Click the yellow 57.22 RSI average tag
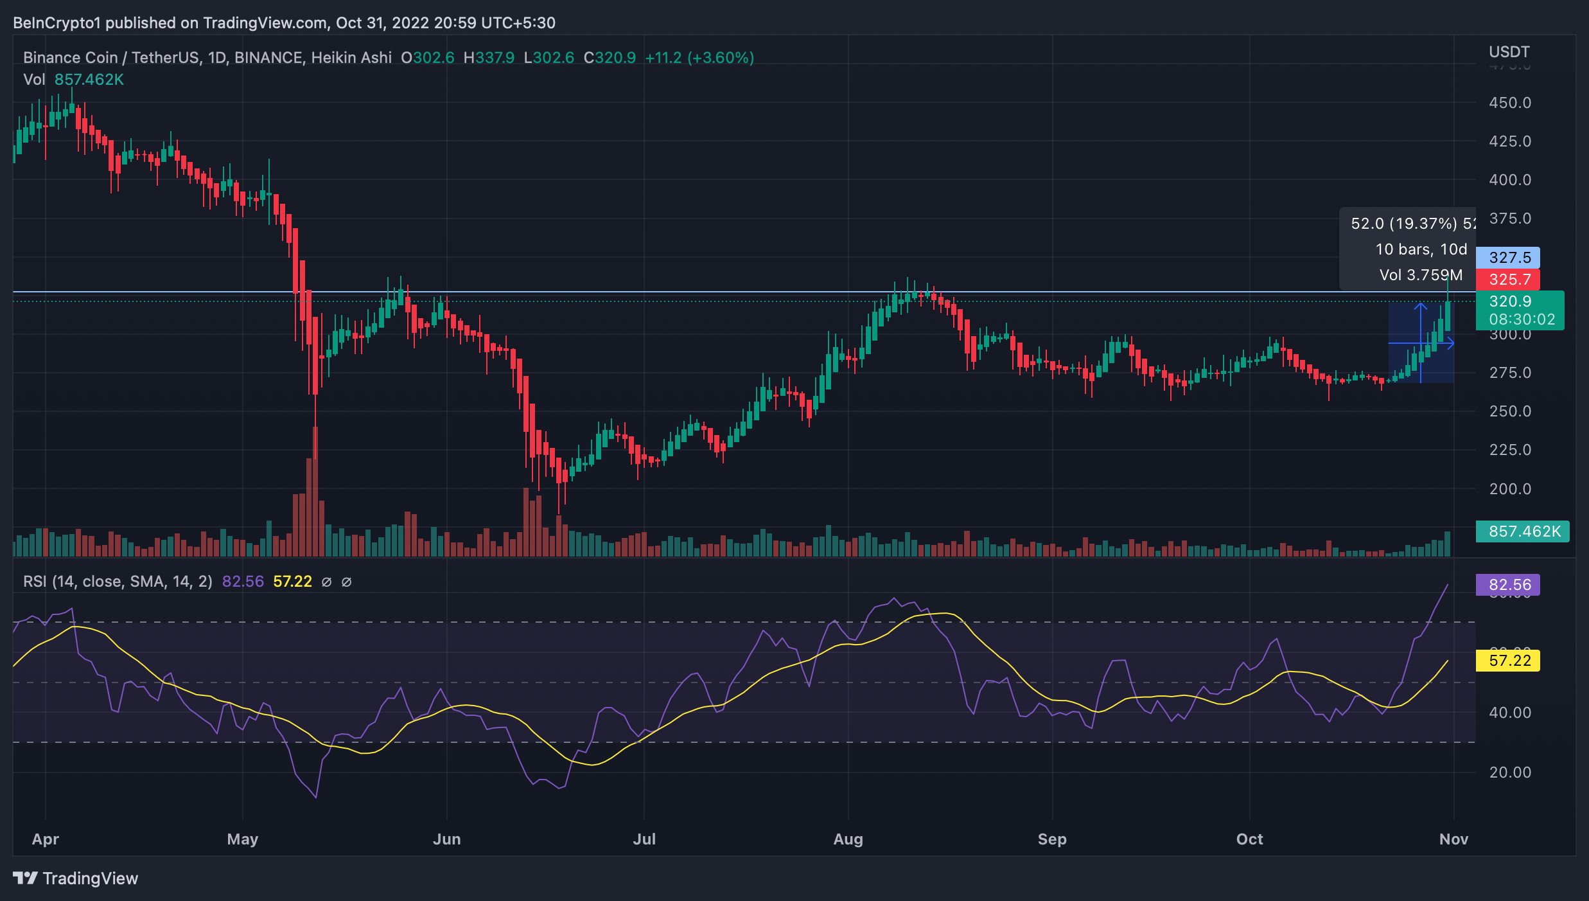Image resolution: width=1589 pixels, height=901 pixels. coord(1508,661)
